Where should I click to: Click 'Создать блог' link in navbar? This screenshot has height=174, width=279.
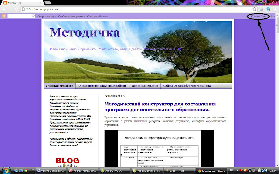(258, 17)
